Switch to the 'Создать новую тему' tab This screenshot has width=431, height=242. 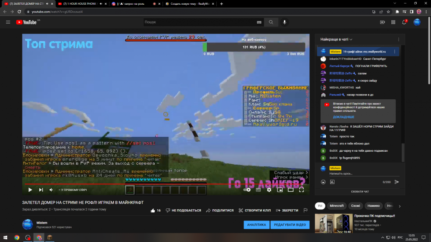(190, 4)
